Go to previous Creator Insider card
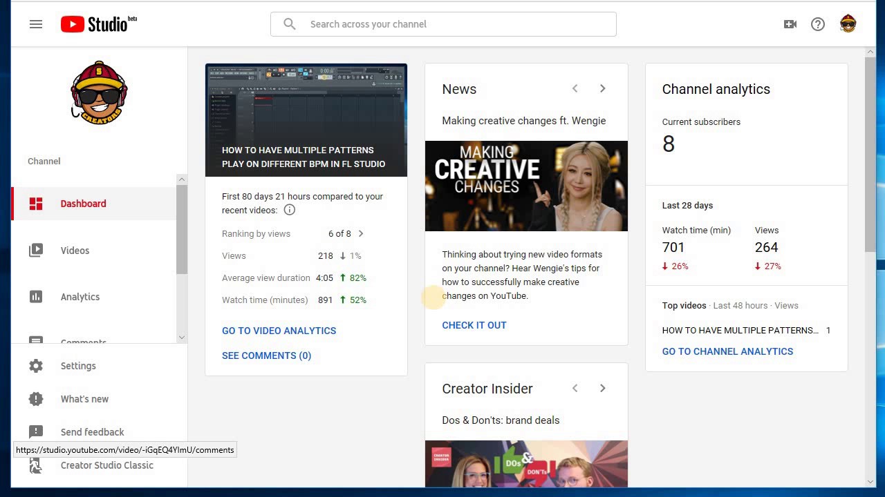The width and height of the screenshot is (885, 497). [x=575, y=388]
